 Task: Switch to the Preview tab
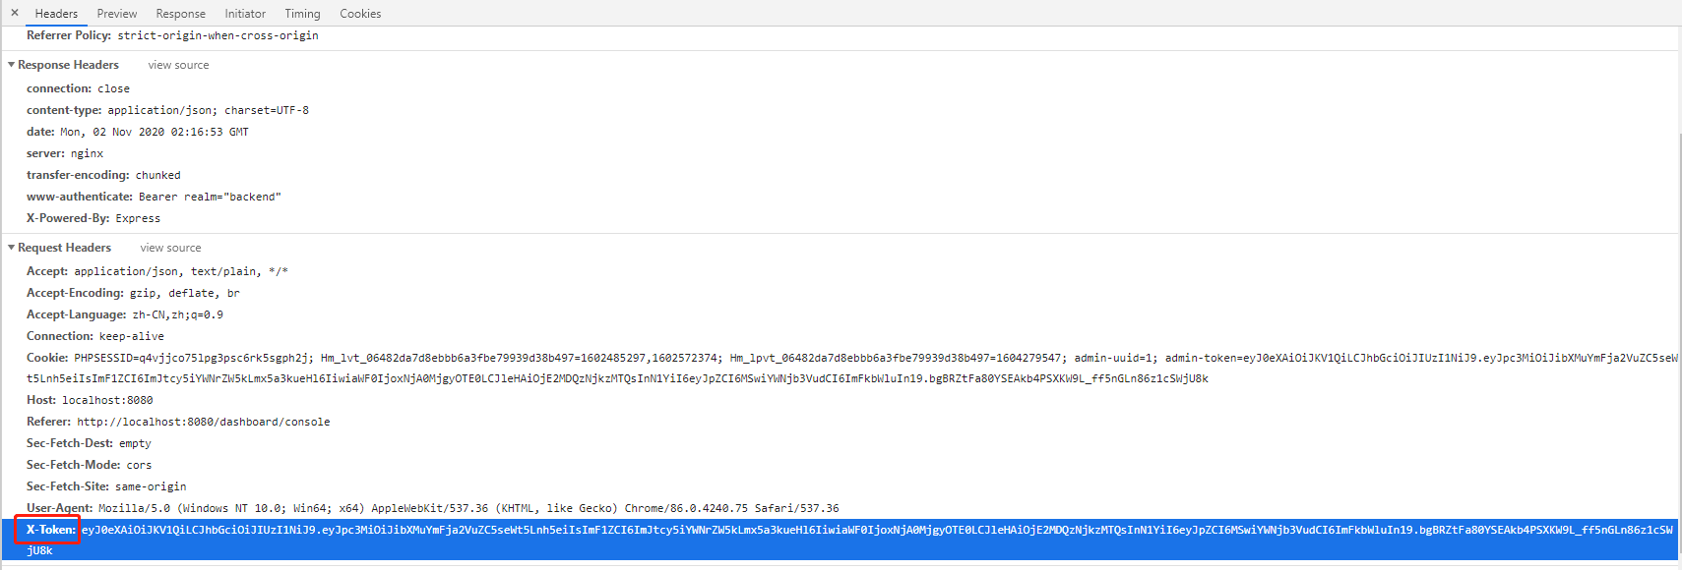(116, 13)
